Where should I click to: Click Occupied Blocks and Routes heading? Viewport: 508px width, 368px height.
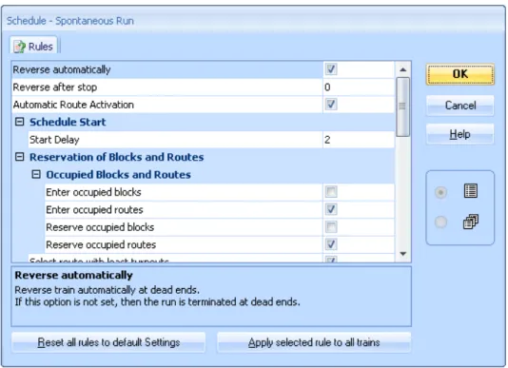coord(119,175)
